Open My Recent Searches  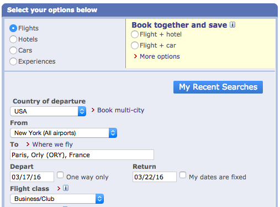coord(218,87)
